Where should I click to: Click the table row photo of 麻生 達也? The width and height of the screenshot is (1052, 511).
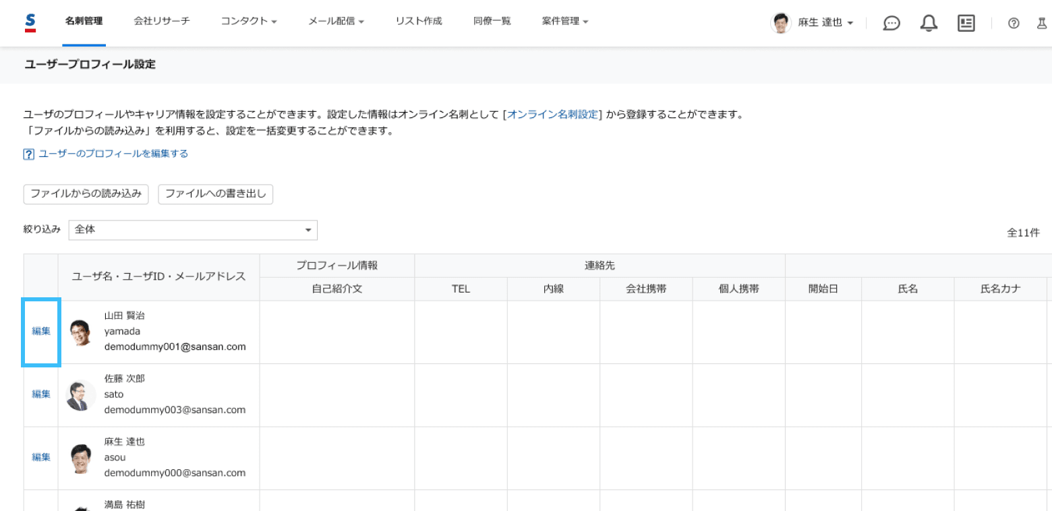point(81,458)
